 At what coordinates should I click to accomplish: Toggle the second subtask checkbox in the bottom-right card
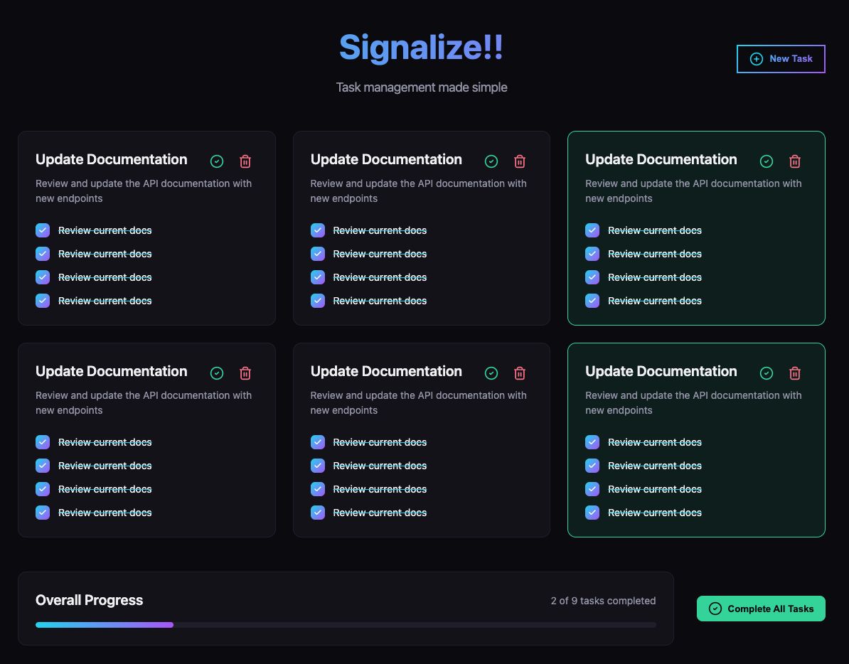coord(592,466)
